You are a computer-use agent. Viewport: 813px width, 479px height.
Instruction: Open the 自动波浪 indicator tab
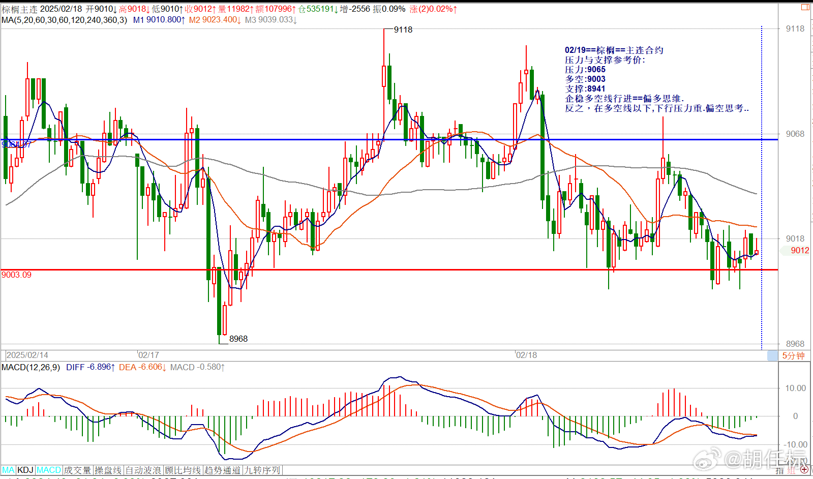coord(143,470)
